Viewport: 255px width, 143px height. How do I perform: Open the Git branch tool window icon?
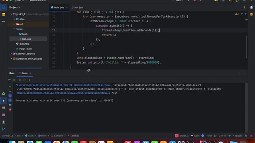4,129
